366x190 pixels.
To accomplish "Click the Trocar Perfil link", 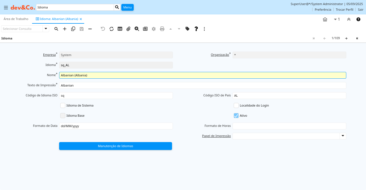I will click(x=344, y=10).
